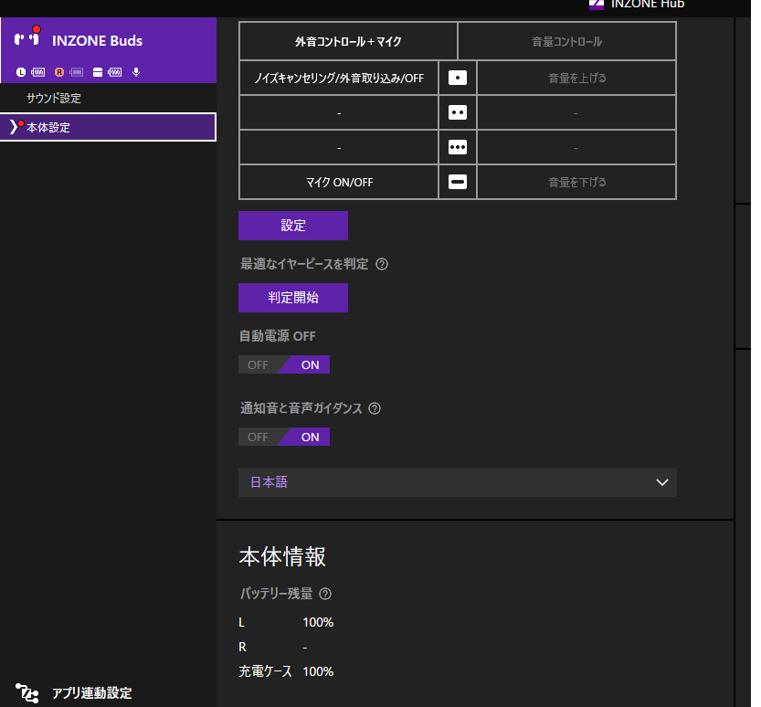761x707 pixels.
Task: Turn 自動電源 OFF toggle to OFF
Action: [x=258, y=364]
